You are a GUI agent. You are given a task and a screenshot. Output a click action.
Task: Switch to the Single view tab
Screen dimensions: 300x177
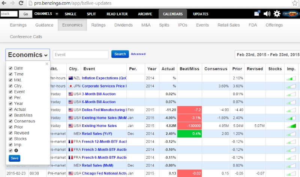[x=70, y=14]
